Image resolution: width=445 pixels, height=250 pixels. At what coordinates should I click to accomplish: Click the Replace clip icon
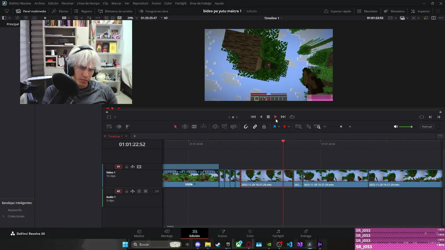234,127
